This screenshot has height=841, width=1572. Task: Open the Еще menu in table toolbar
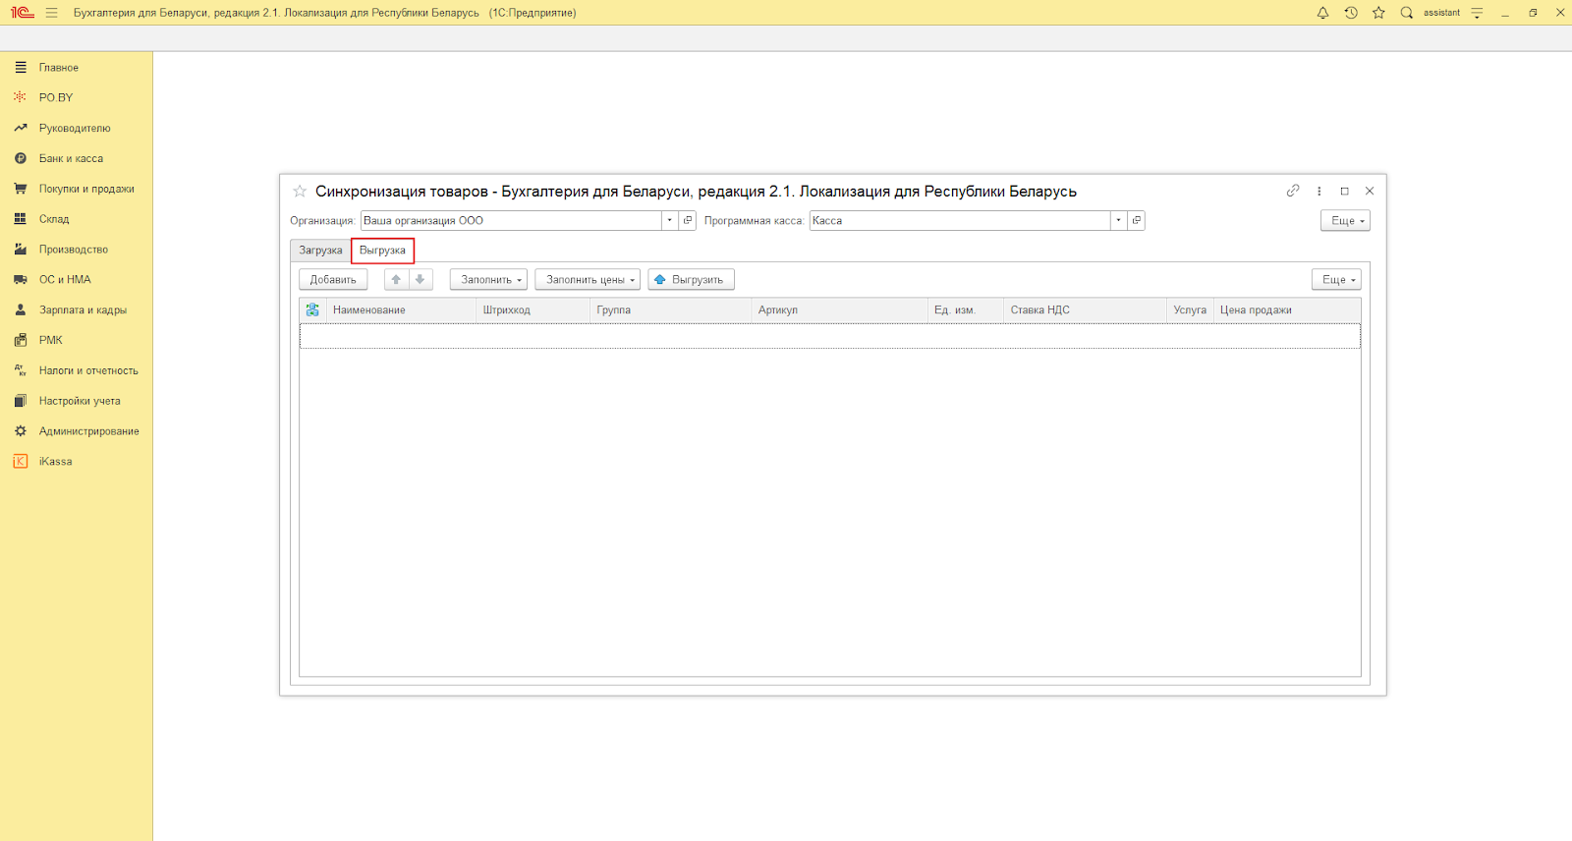(1336, 280)
